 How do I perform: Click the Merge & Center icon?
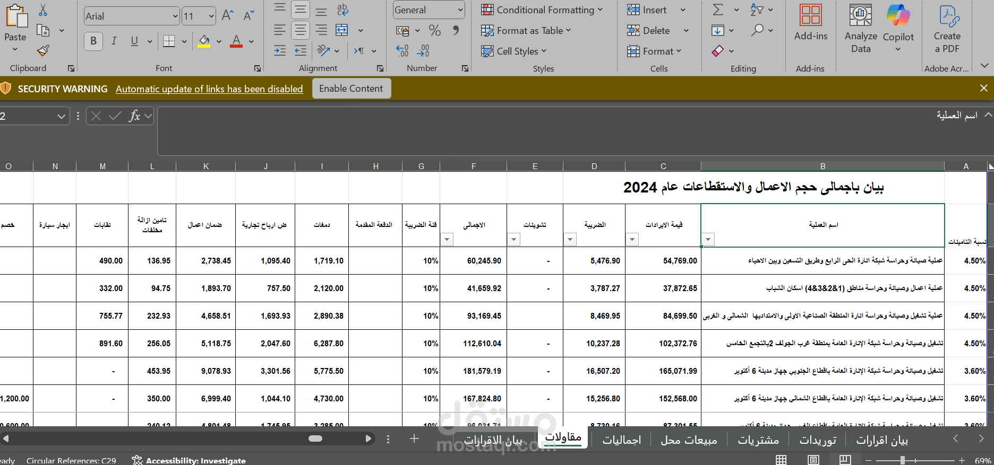(x=342, y=30)
